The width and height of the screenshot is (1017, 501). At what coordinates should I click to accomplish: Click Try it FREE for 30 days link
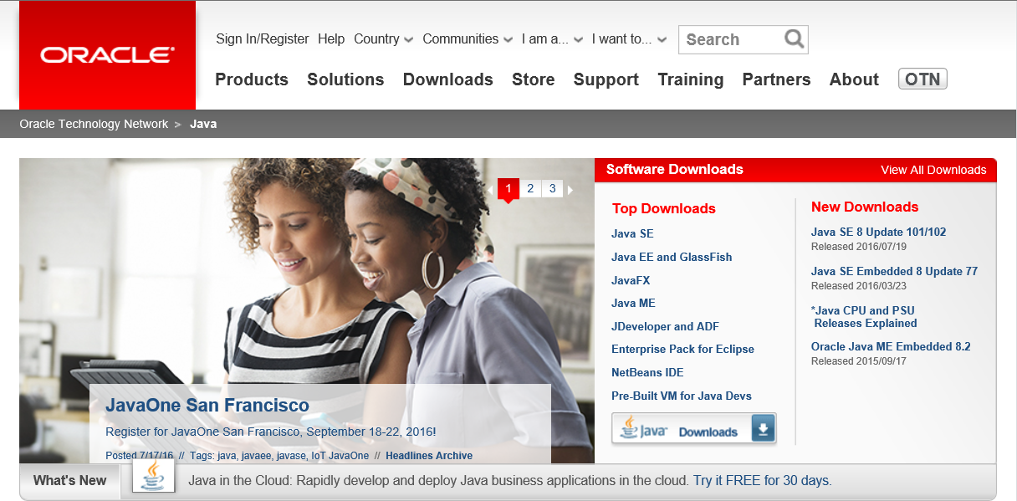[761, 481]
